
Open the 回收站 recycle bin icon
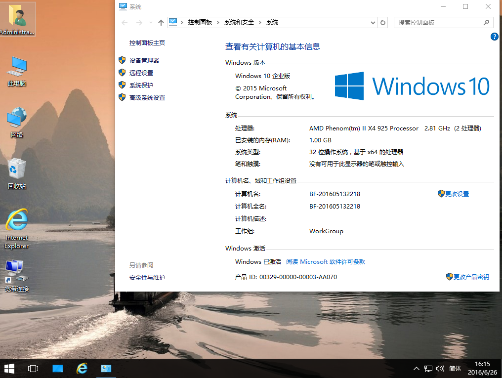[17, 174]
